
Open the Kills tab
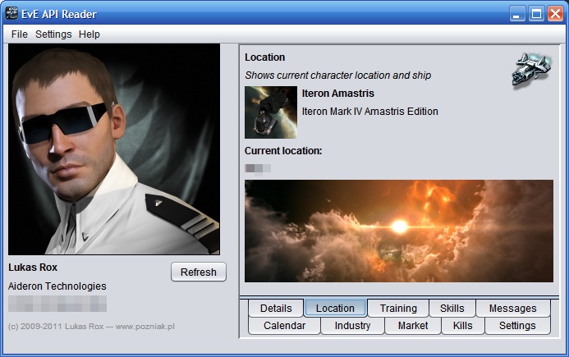[x=463, y=326]
